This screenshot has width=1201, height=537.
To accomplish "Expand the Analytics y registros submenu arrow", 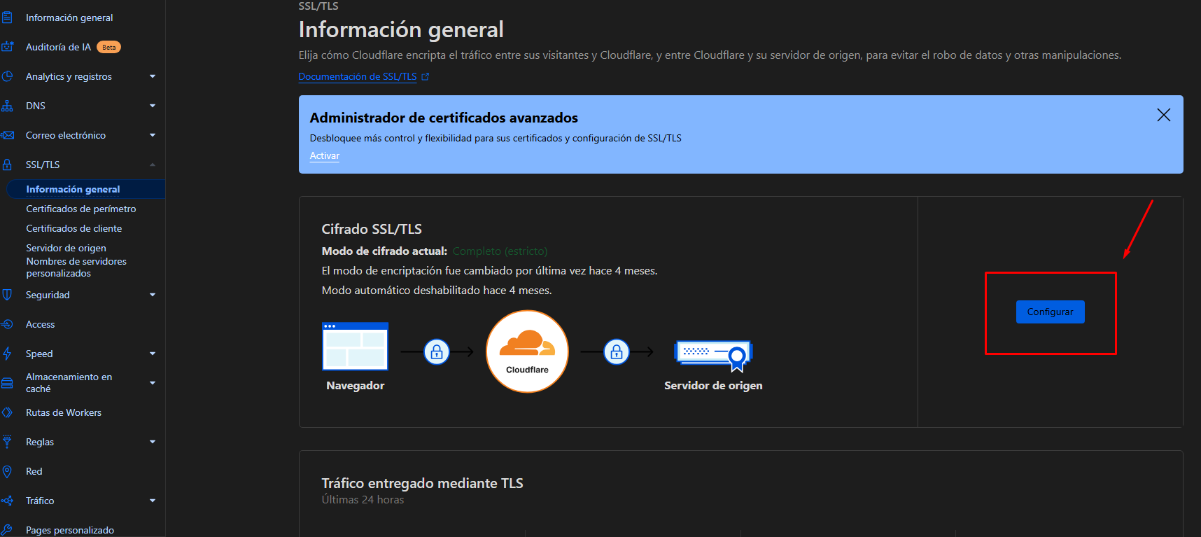I will (x=153, y=76).
